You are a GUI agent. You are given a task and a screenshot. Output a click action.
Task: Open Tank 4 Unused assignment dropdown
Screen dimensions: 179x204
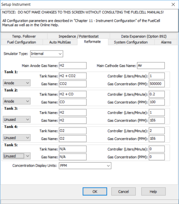tap(17, 138)
